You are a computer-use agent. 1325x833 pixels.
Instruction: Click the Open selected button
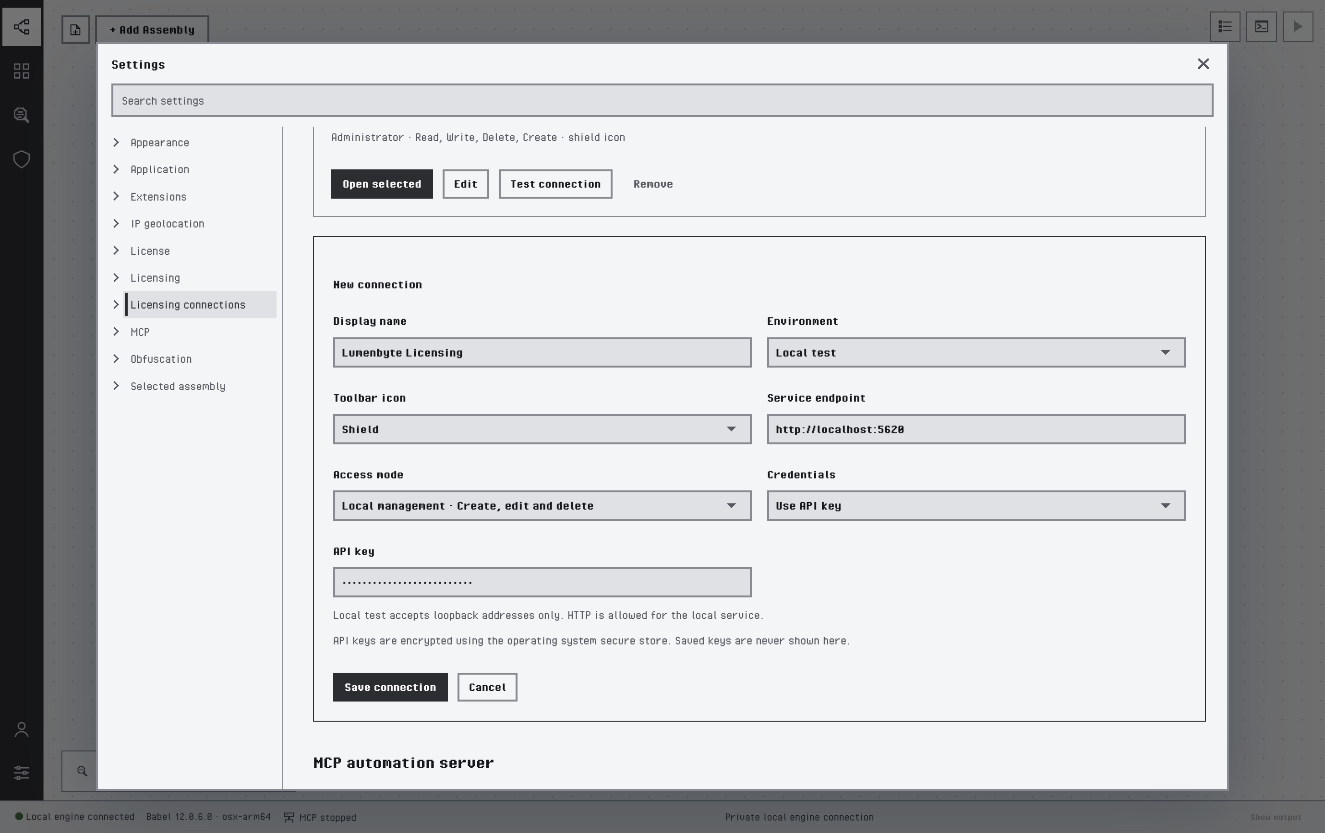(x=382, y=184)
